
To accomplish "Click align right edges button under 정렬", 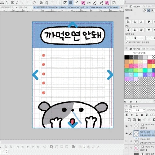I will click(x=141, y=22).
